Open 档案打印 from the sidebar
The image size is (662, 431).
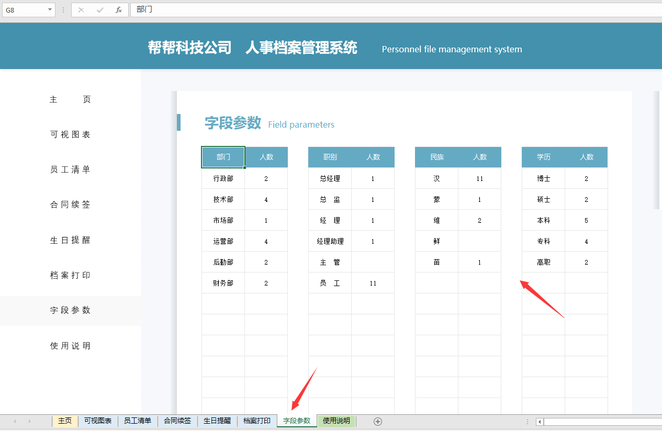tap(70, 275)
